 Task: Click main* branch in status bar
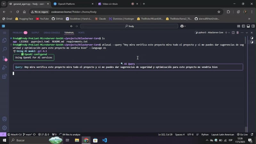point(28,134)
